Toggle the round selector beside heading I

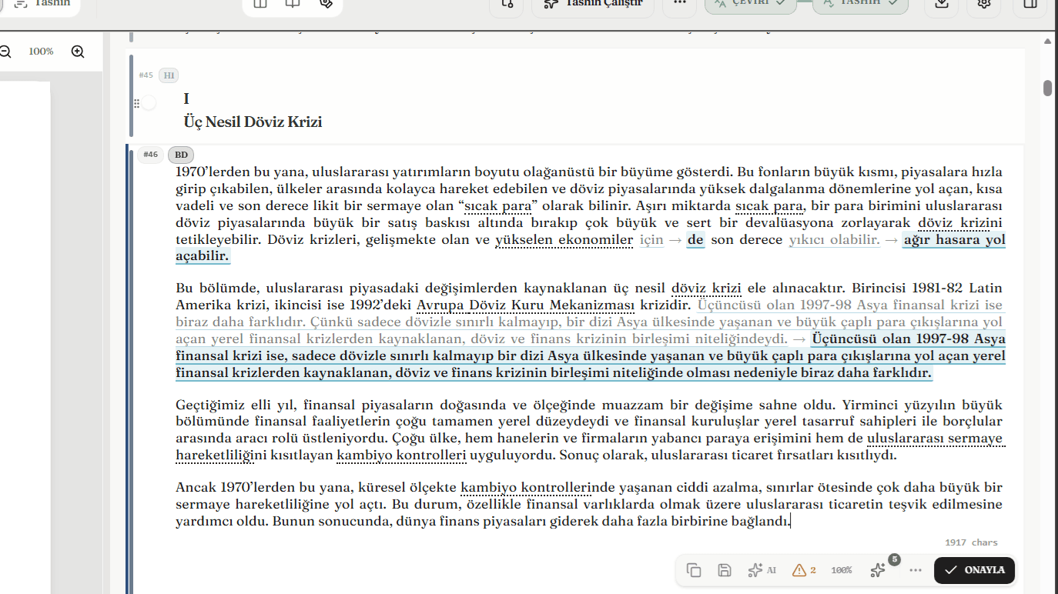tap(149, 103)
